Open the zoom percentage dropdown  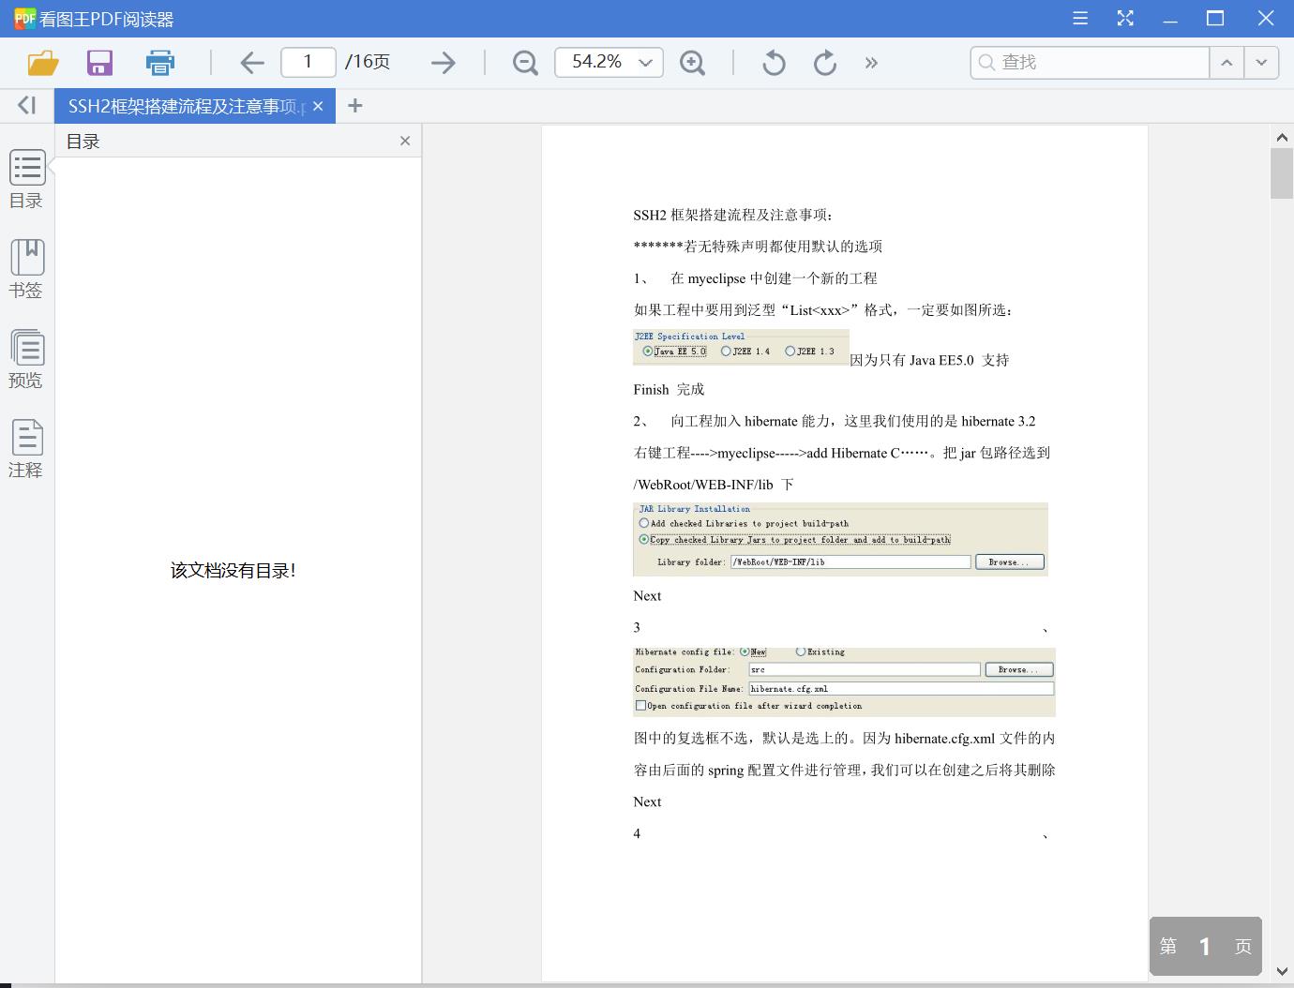(645, 63)
